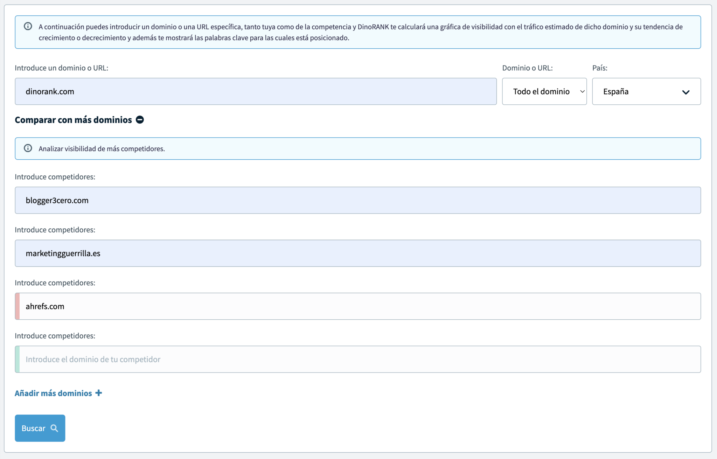Click the País label
Viewport: 717px width, 459px height.
point(600,68)
